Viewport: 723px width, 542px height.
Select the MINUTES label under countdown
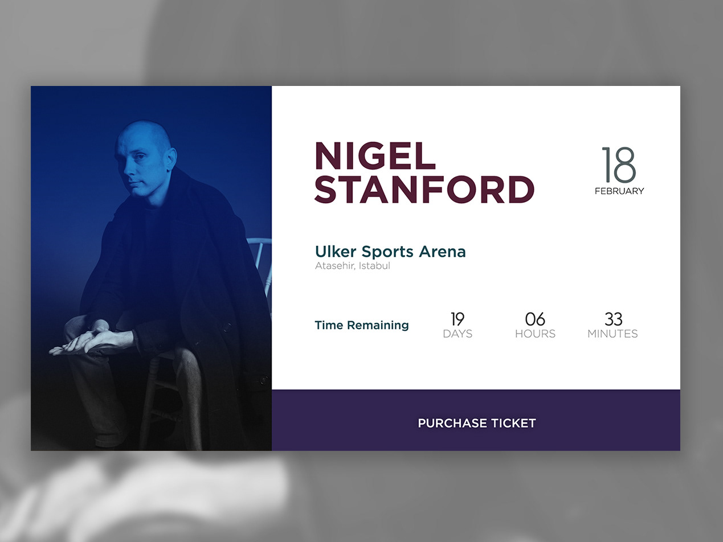612,334
